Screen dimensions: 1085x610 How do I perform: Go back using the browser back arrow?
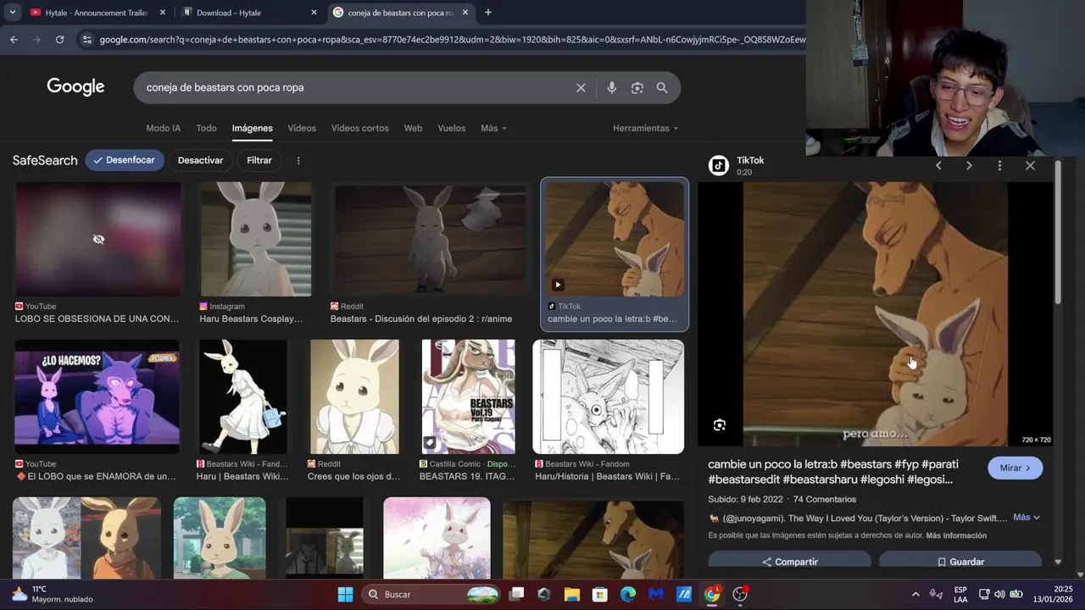coord(14,39)
